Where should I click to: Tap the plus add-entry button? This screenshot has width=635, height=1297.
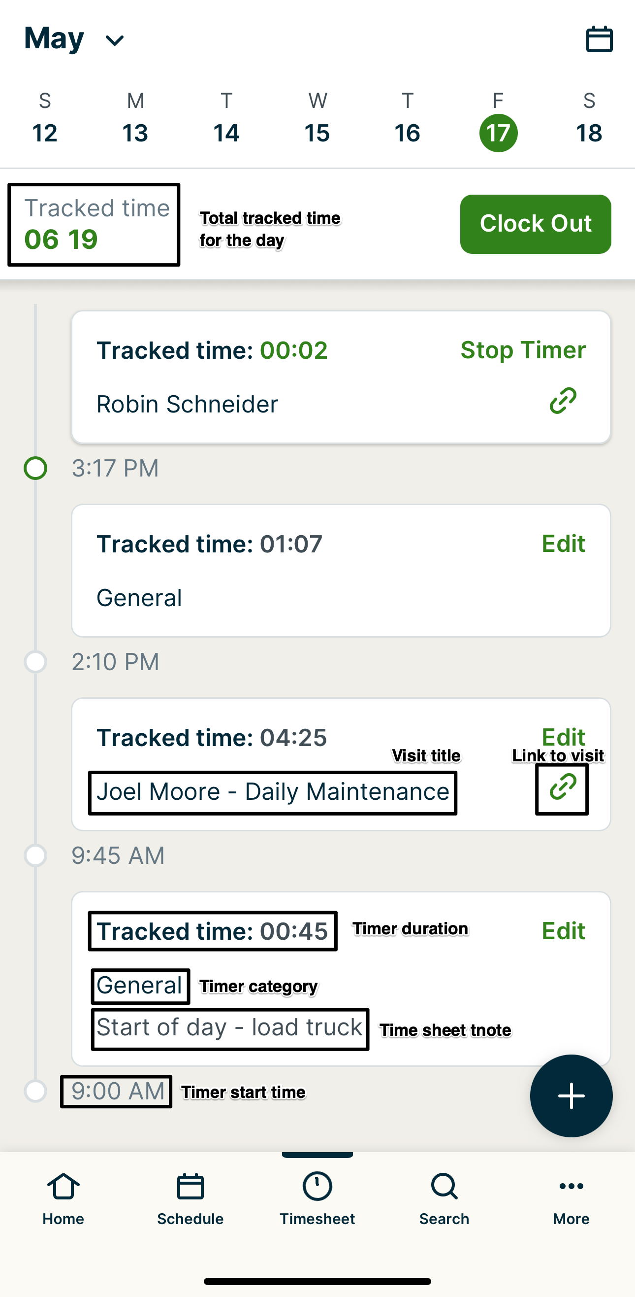point(571,1095)
